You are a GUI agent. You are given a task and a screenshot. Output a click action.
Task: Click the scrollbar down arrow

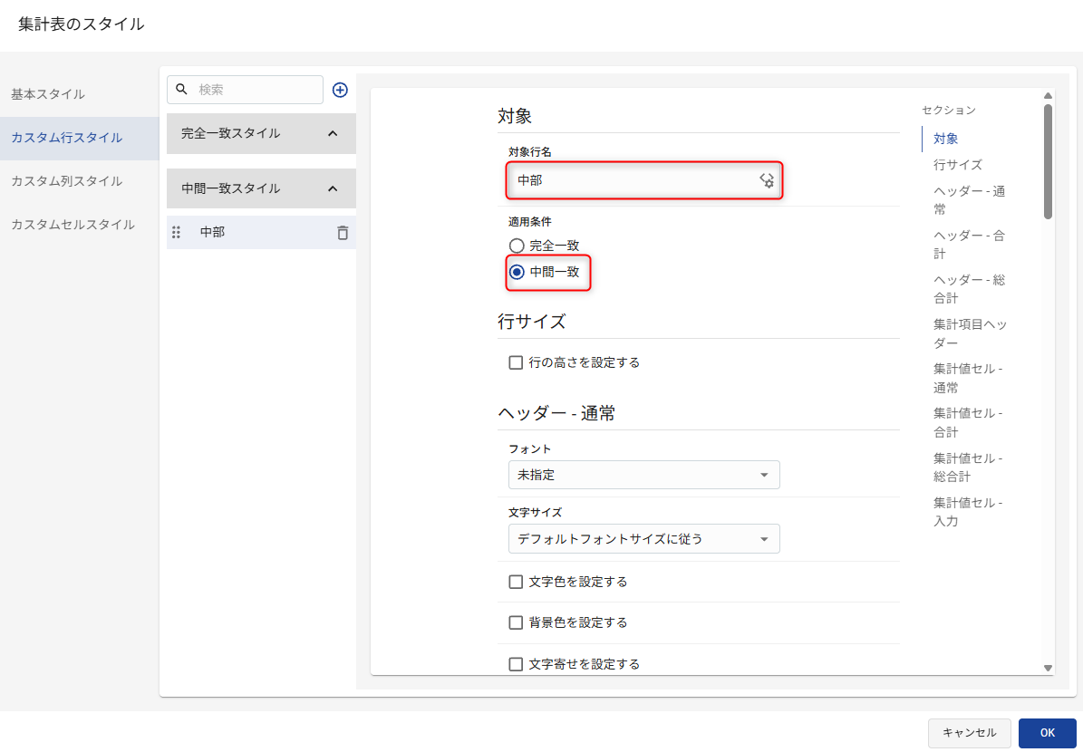click(x=1048, y=668)
